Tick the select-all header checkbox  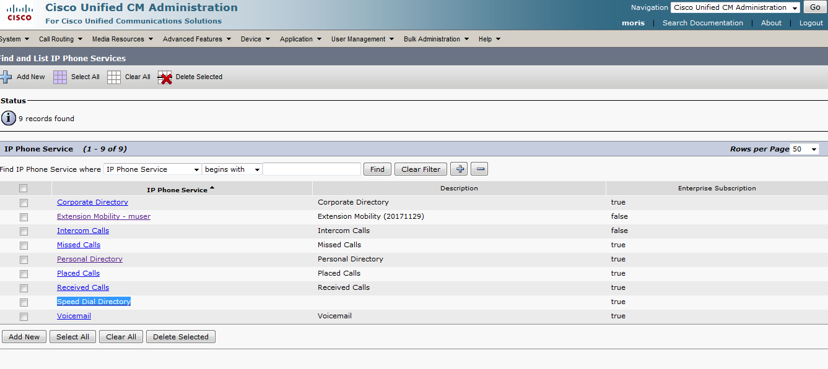point(24,189)
